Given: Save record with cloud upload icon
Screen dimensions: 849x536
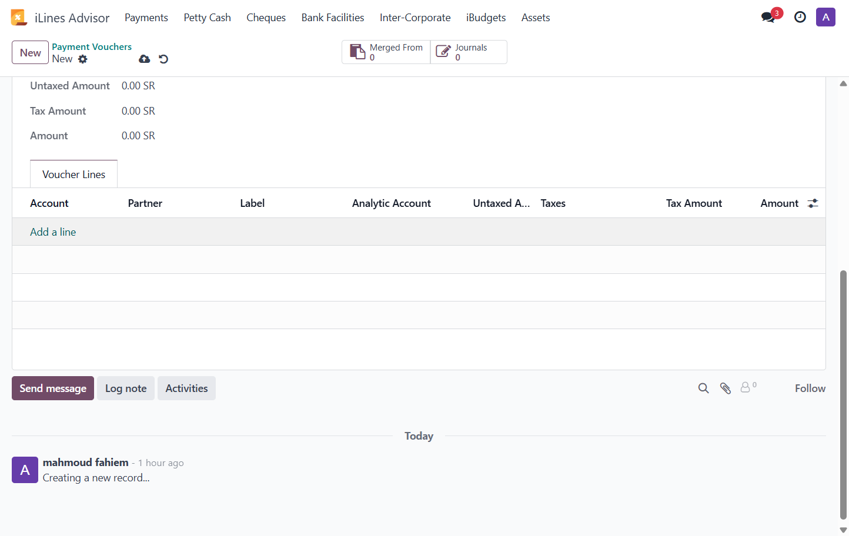Looking at the screenshot, I should point(144,59).
